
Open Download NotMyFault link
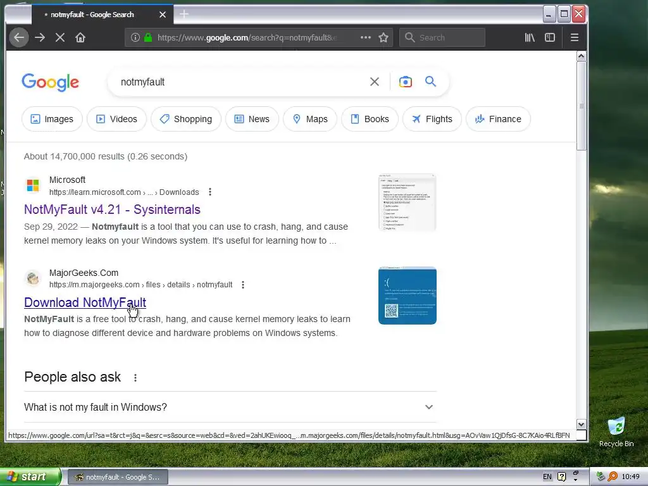(85, 302)
